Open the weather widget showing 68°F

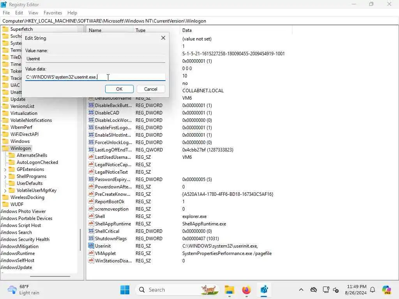23,290
